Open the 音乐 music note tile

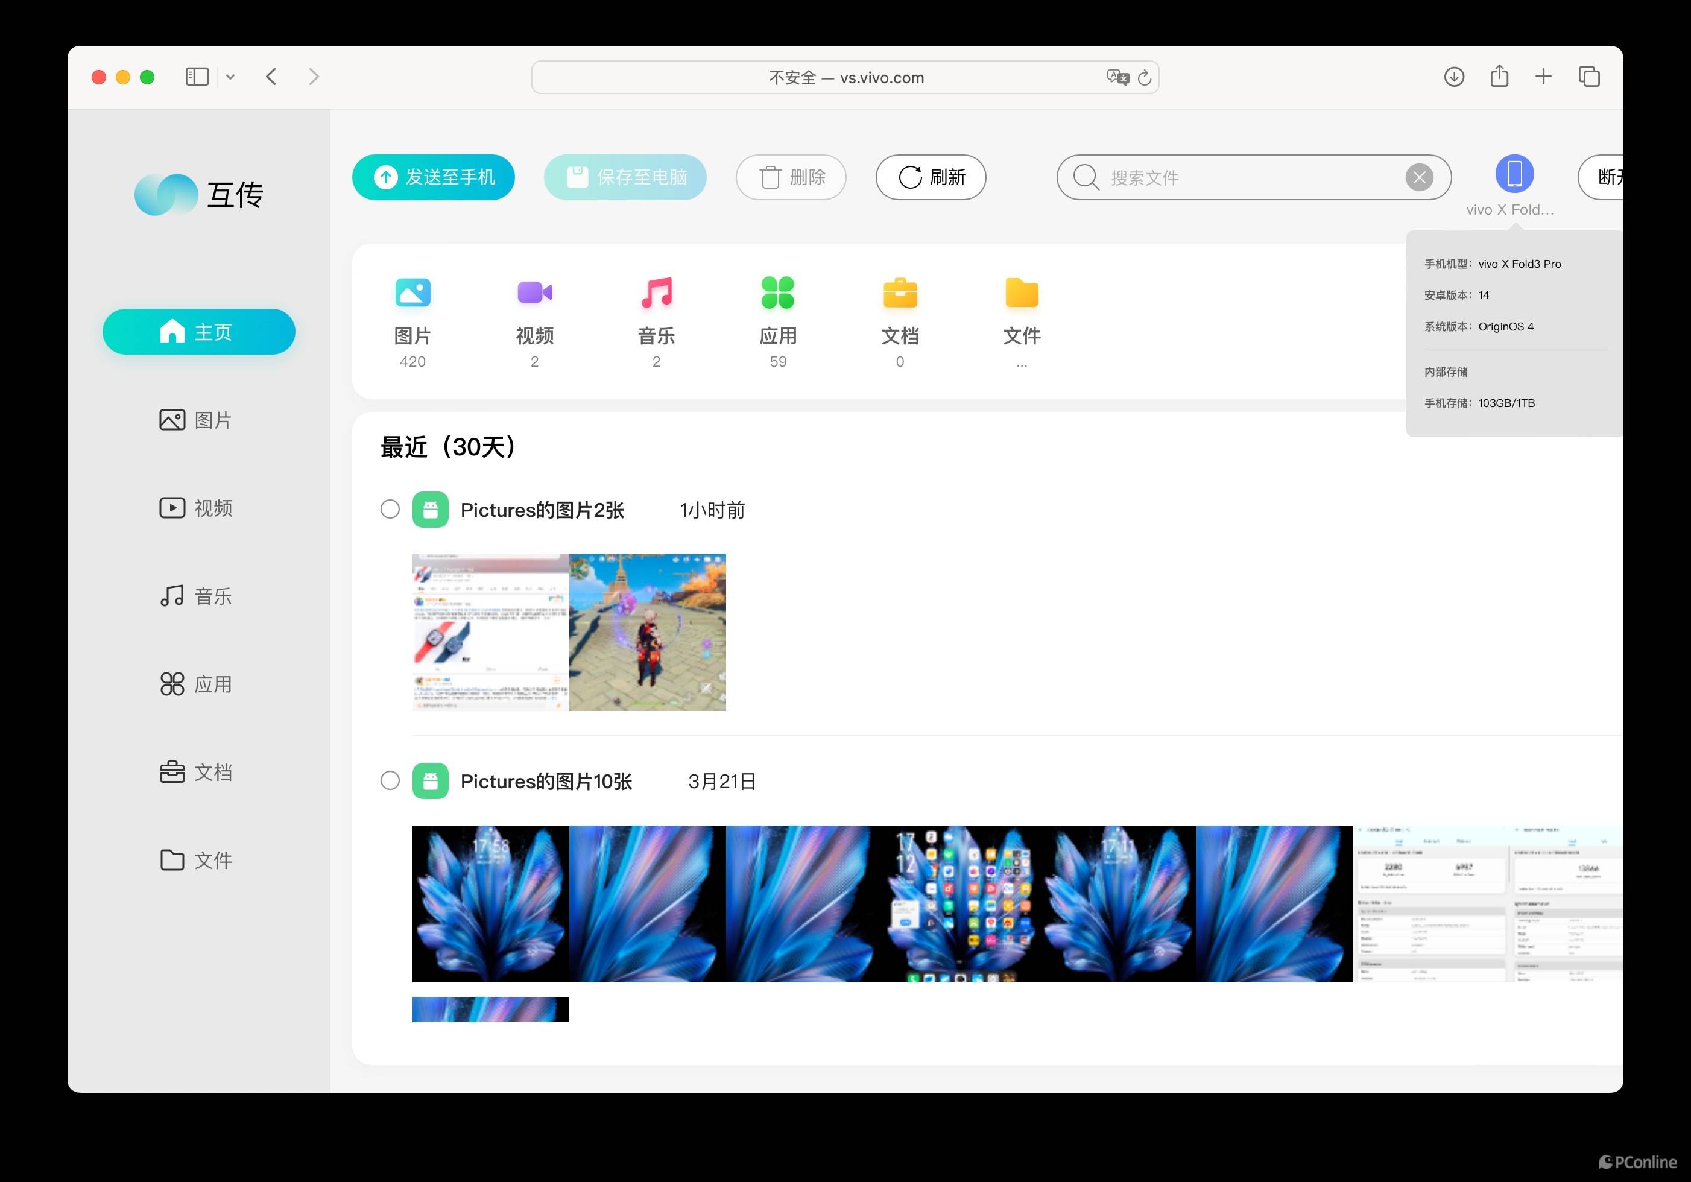click(x=656, y=293)
